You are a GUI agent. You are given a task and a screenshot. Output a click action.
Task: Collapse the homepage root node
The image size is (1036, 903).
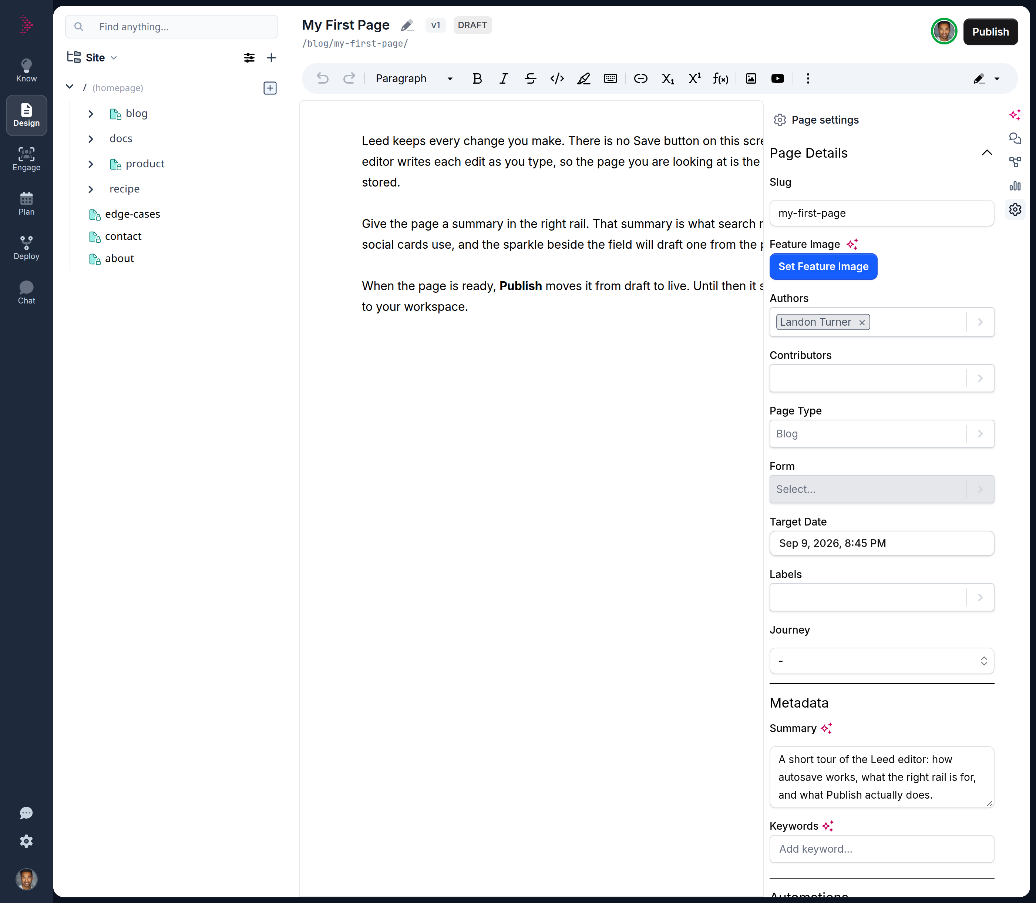click(x=70, y=87)
